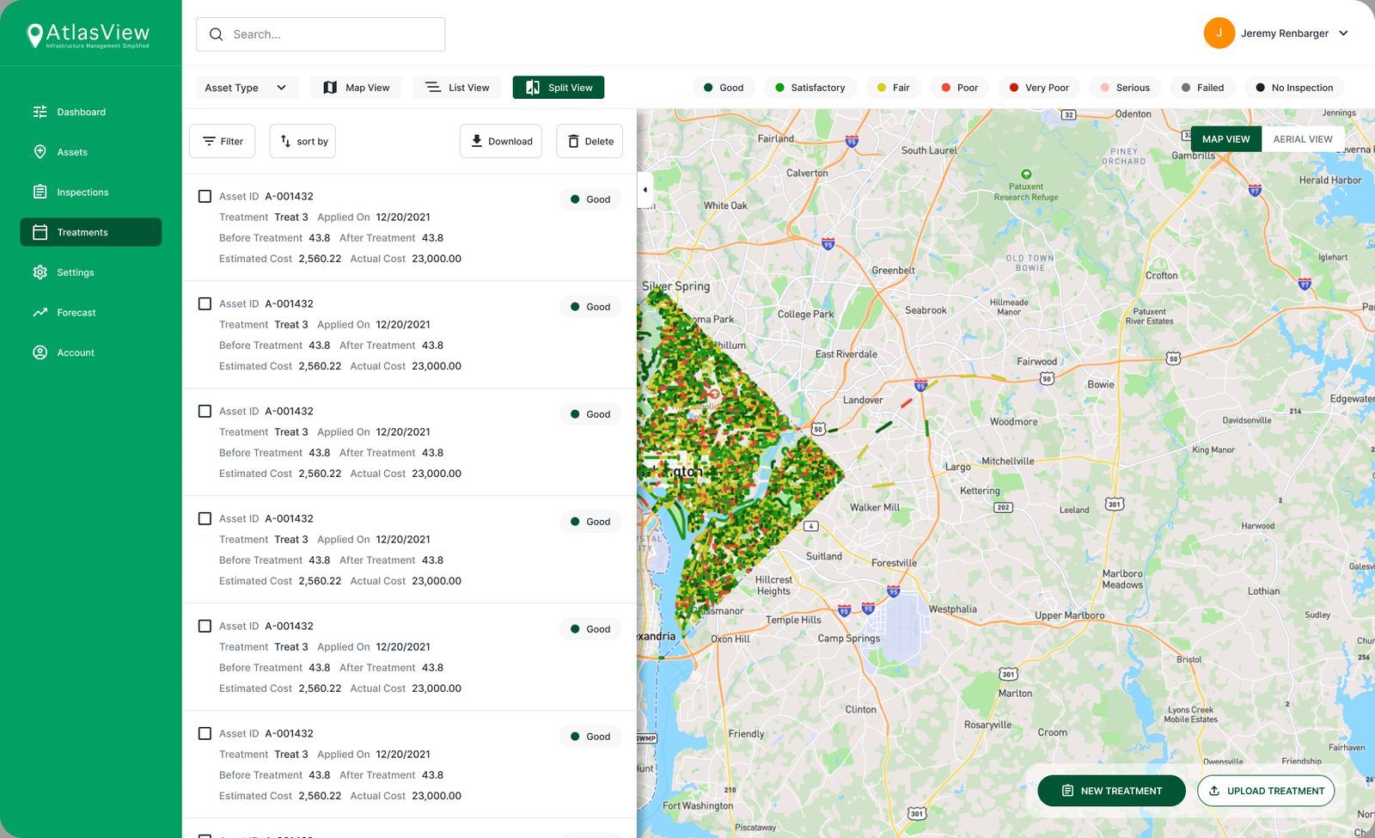1375x838 pixels.
Task: Click the Download arrow icon
Action: click(477, 141)
